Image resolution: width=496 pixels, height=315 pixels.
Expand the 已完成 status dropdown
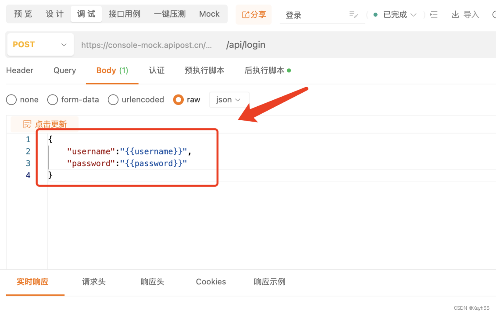tap(414, 14)
